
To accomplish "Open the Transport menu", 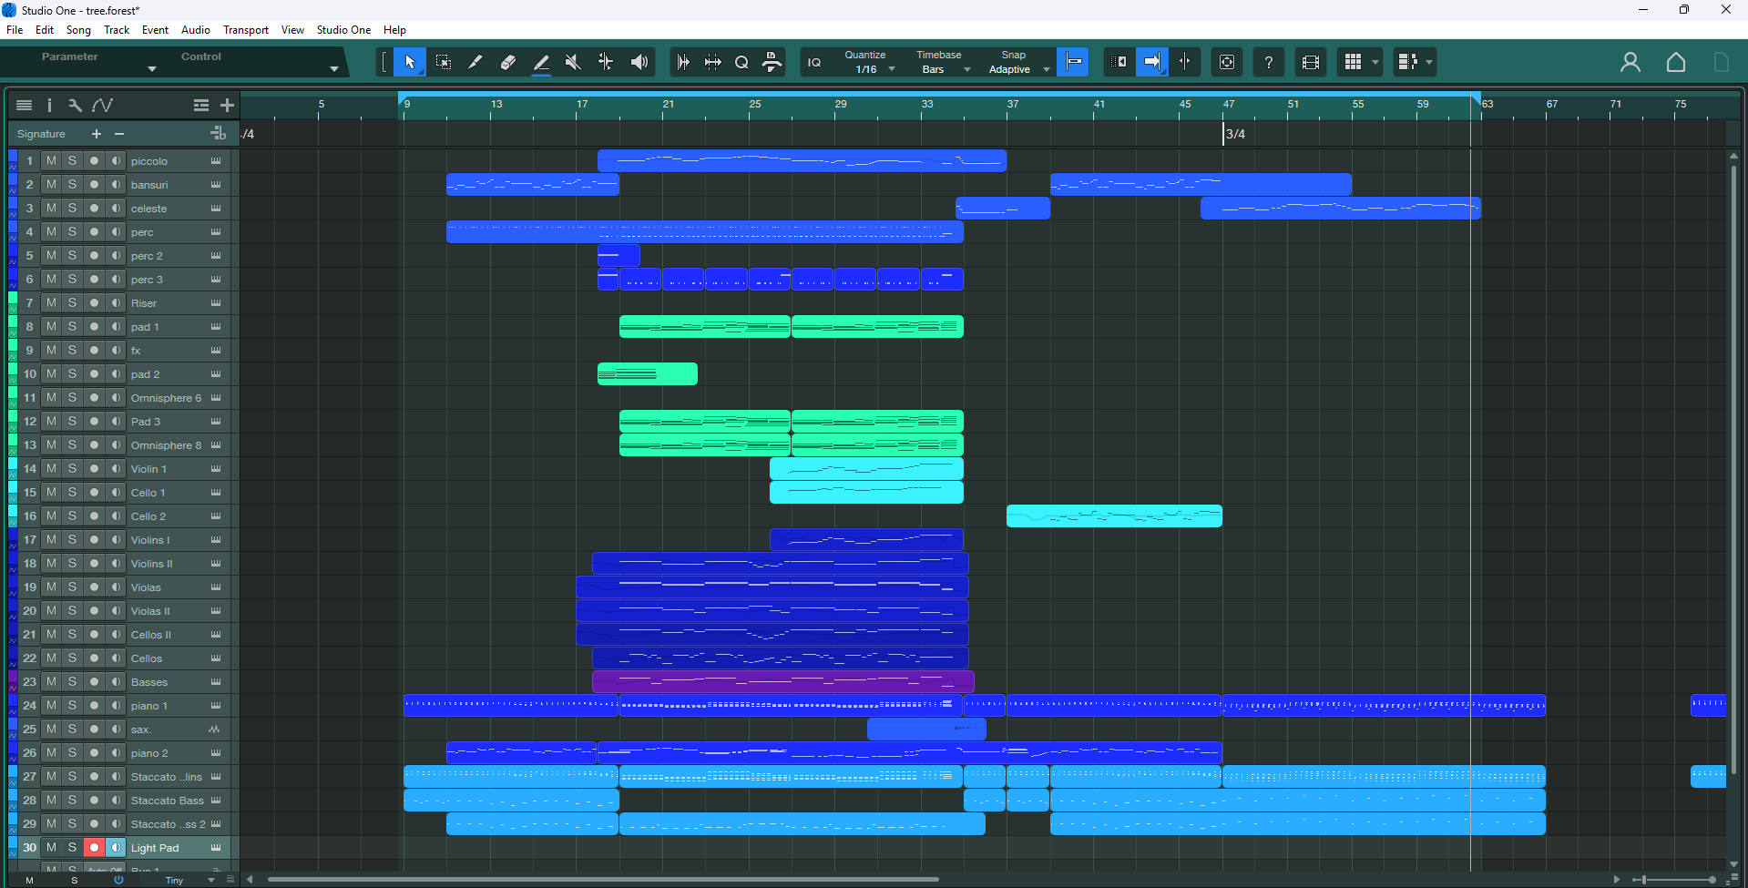I will point(246,30).
